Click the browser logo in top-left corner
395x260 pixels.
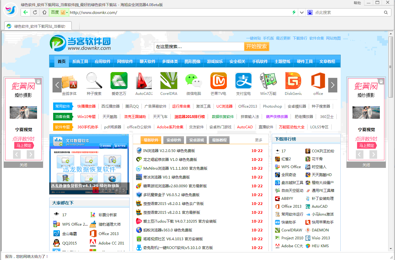click(x=11, y=10)
